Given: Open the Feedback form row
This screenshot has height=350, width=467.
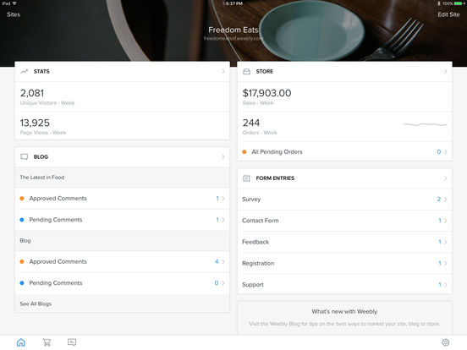Looking at the screenshot, I should pyautogui.click(x=344, y=242).
